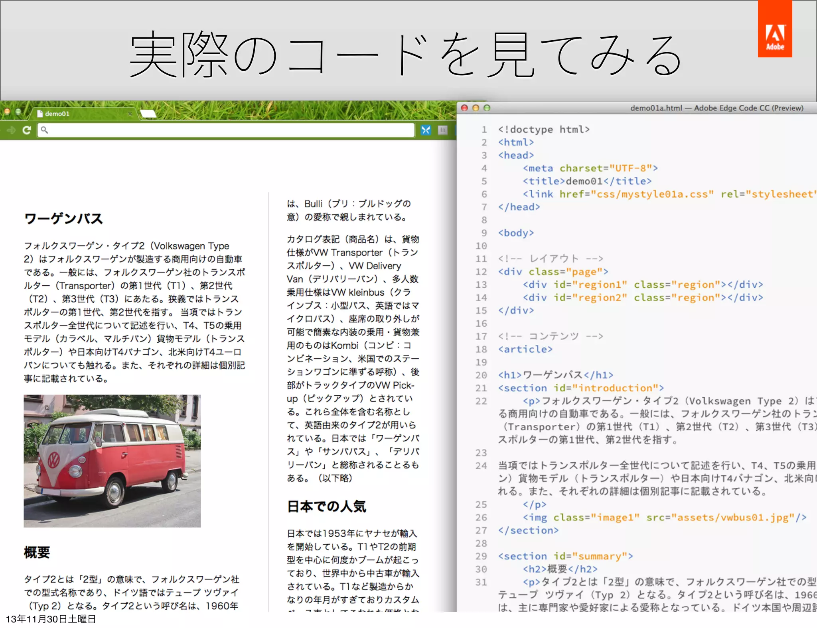Click line number 29 in code gutter
This screenshot has width=817, height=628.
(481, 556)
